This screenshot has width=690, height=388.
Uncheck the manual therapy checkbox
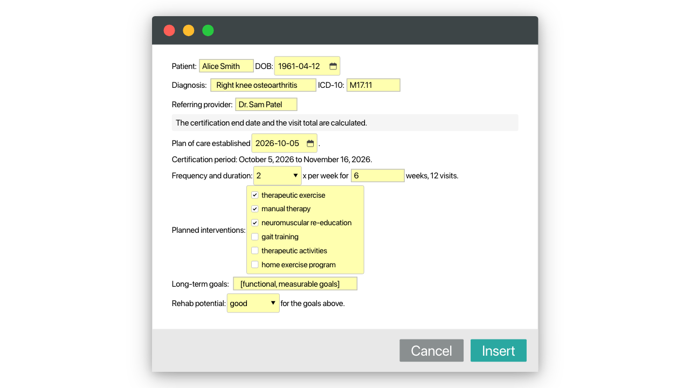[x=255, y=209]
